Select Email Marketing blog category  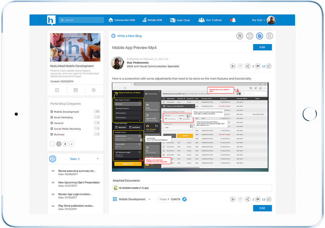(63, 118)
